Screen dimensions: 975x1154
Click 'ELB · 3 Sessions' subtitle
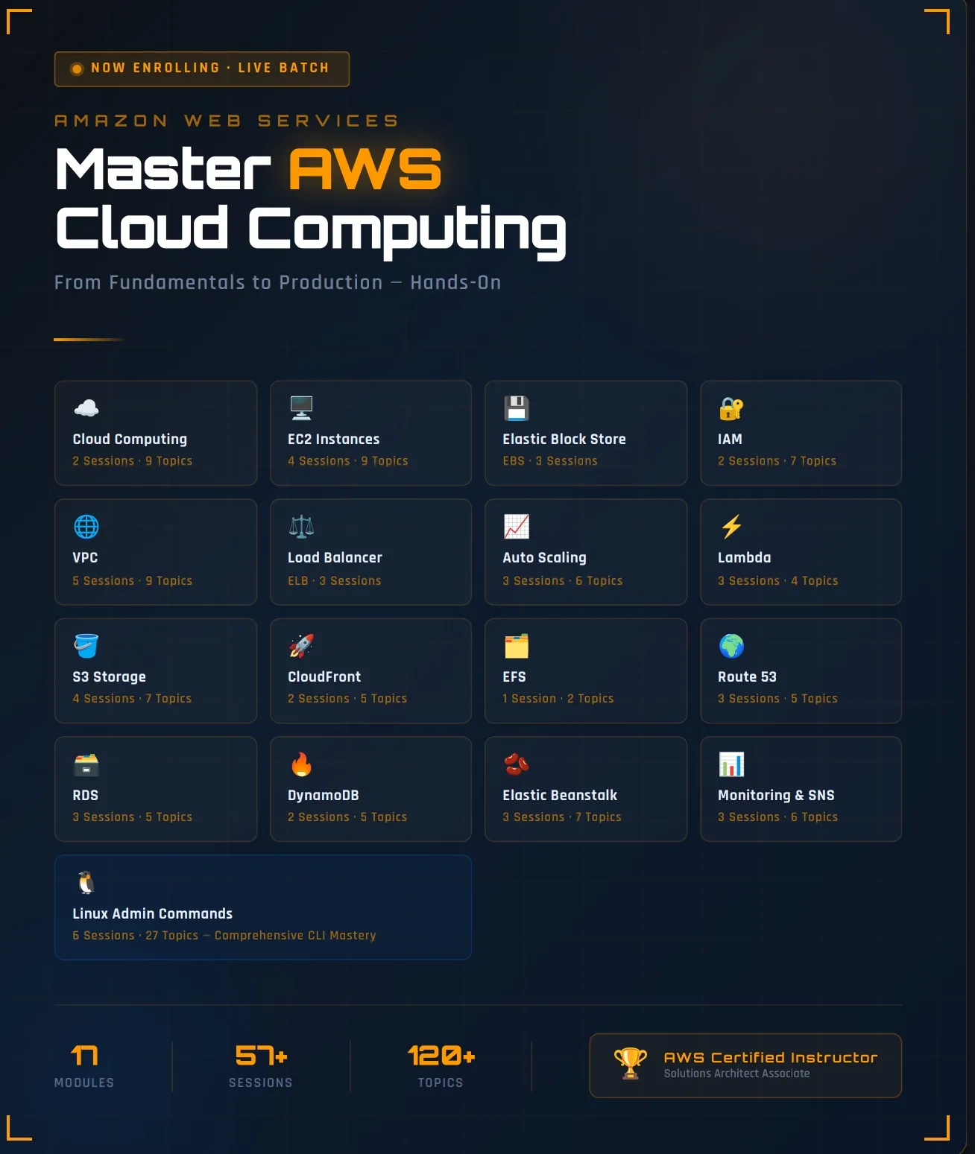pyautogui.click(x=334, y=581)
